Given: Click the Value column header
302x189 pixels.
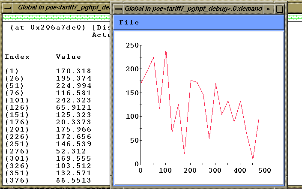Looking at the screenshot, I should click(68, 57).
